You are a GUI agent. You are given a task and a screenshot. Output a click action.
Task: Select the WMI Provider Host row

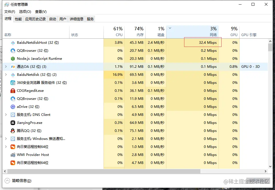point(135,155)
